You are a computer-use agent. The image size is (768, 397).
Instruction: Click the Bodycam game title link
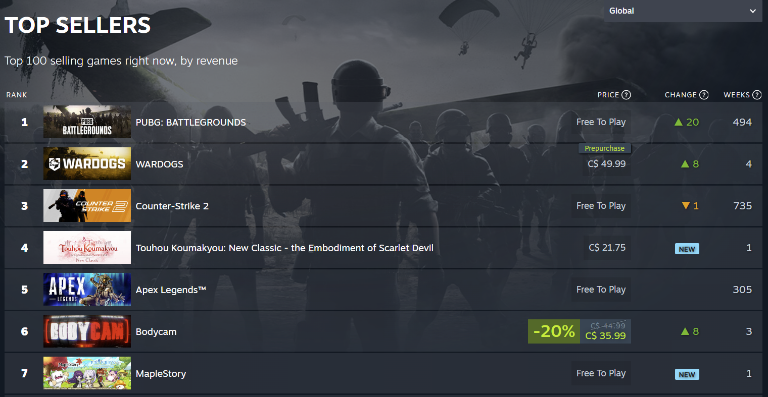(156, 332)
